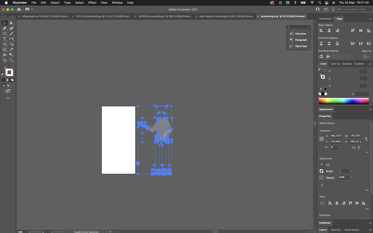Click Swap Fill and Stroke arrow in toolbar

coord(12,66)
